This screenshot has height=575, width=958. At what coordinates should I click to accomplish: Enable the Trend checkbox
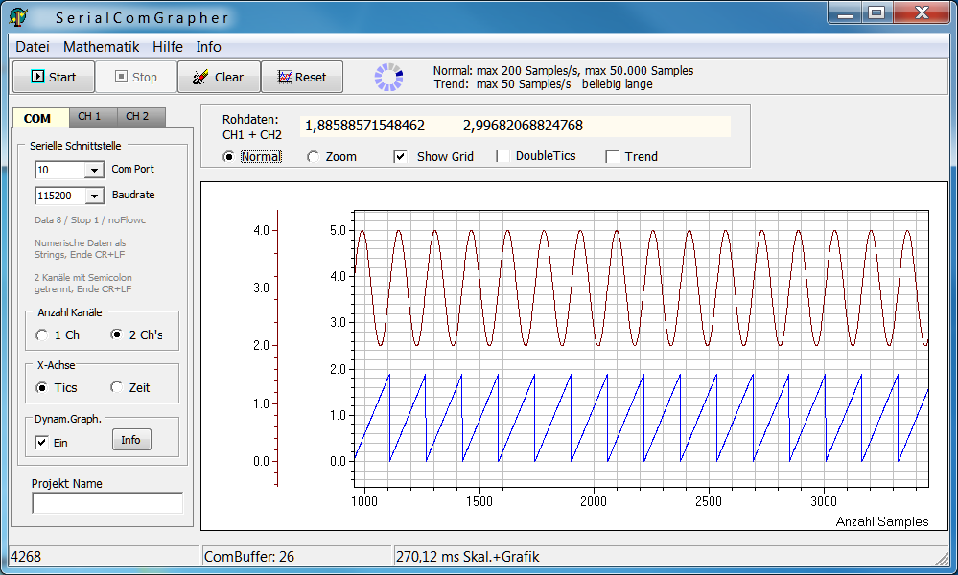[612, 157]
